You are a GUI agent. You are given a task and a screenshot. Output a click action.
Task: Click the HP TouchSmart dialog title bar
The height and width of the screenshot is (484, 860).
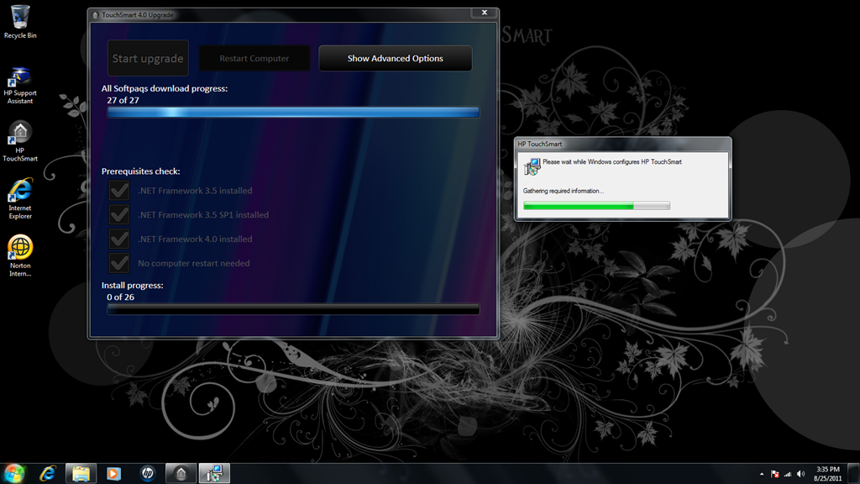[x=623, y=144]
